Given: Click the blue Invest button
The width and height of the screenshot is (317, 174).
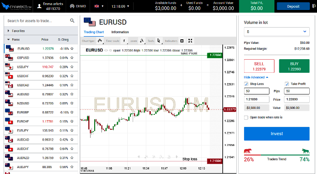Looking at the screenshot, I should (x=277, y=134).
